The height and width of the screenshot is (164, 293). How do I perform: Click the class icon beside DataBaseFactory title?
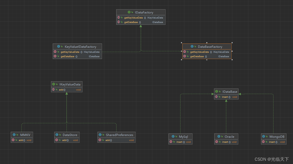[x=192, y=46]
